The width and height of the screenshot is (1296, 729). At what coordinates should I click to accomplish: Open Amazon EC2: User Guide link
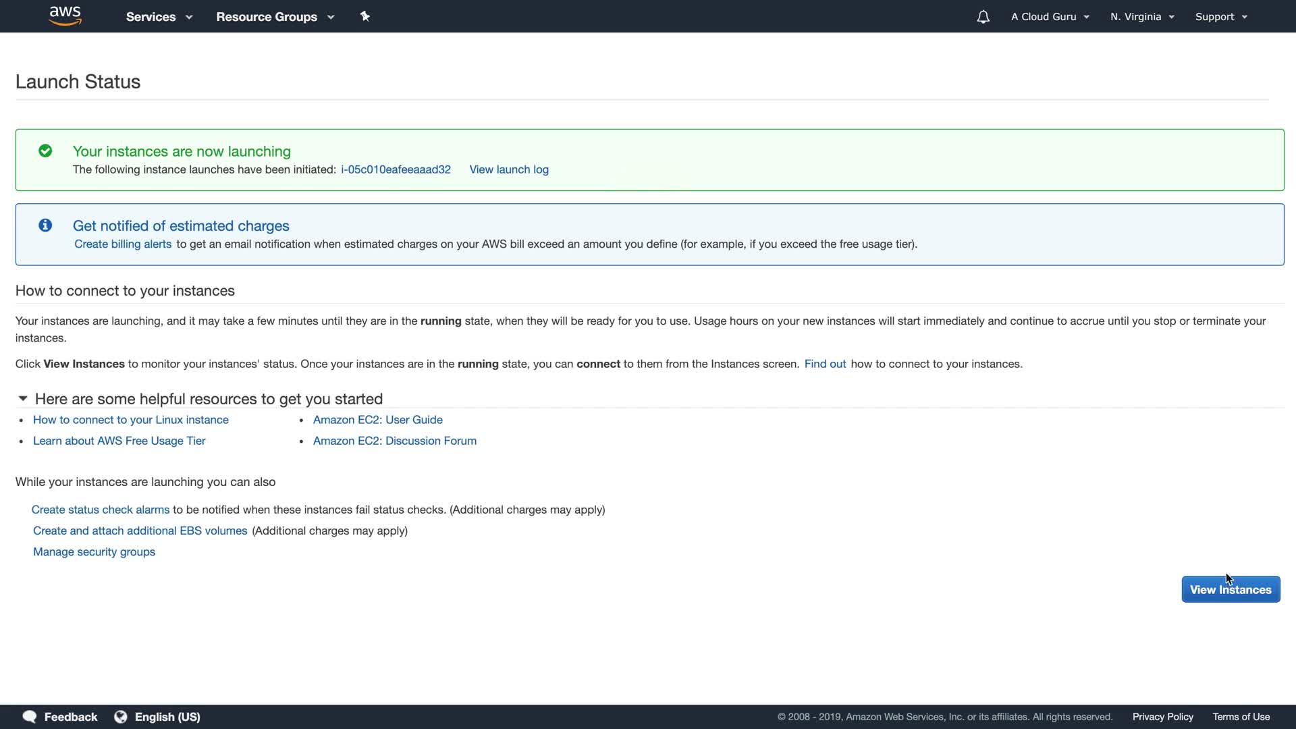point(377,420)
